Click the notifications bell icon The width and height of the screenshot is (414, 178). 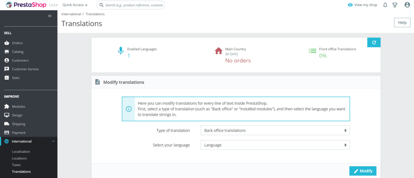(385, 5)
